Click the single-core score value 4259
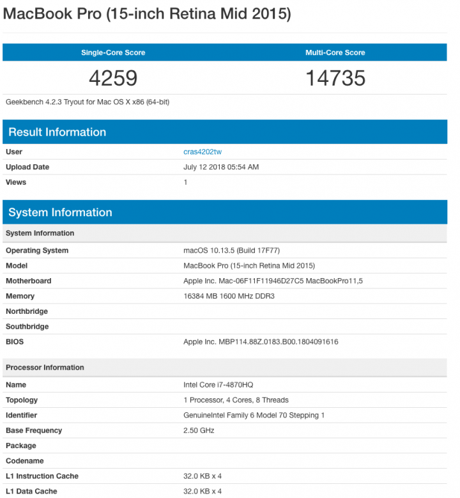This screenshot has width=460, height=498. pos(113,78)
